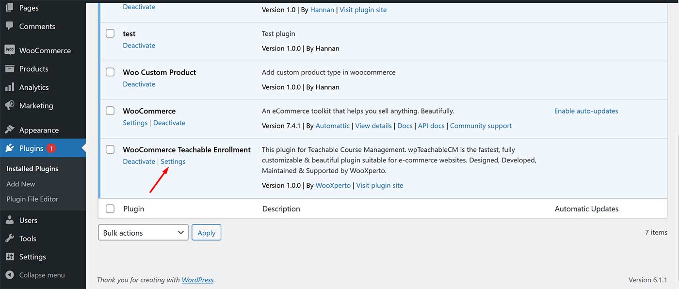
Task: Click Enable auto-updates for WooCommerce
Action: 586,111
